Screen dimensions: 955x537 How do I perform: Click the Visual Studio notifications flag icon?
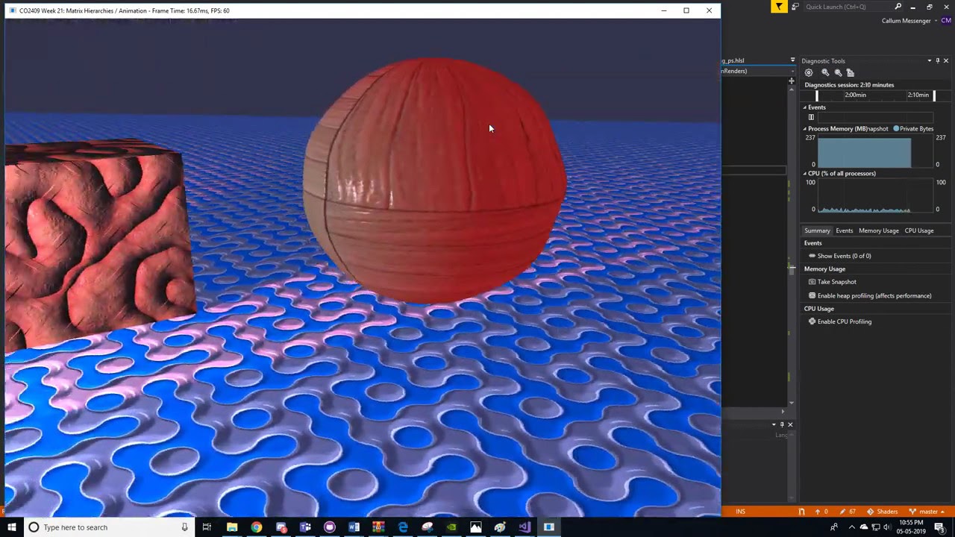click(779, 7)
